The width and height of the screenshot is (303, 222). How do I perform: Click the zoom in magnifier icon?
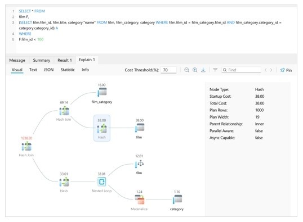pos(195,70)
